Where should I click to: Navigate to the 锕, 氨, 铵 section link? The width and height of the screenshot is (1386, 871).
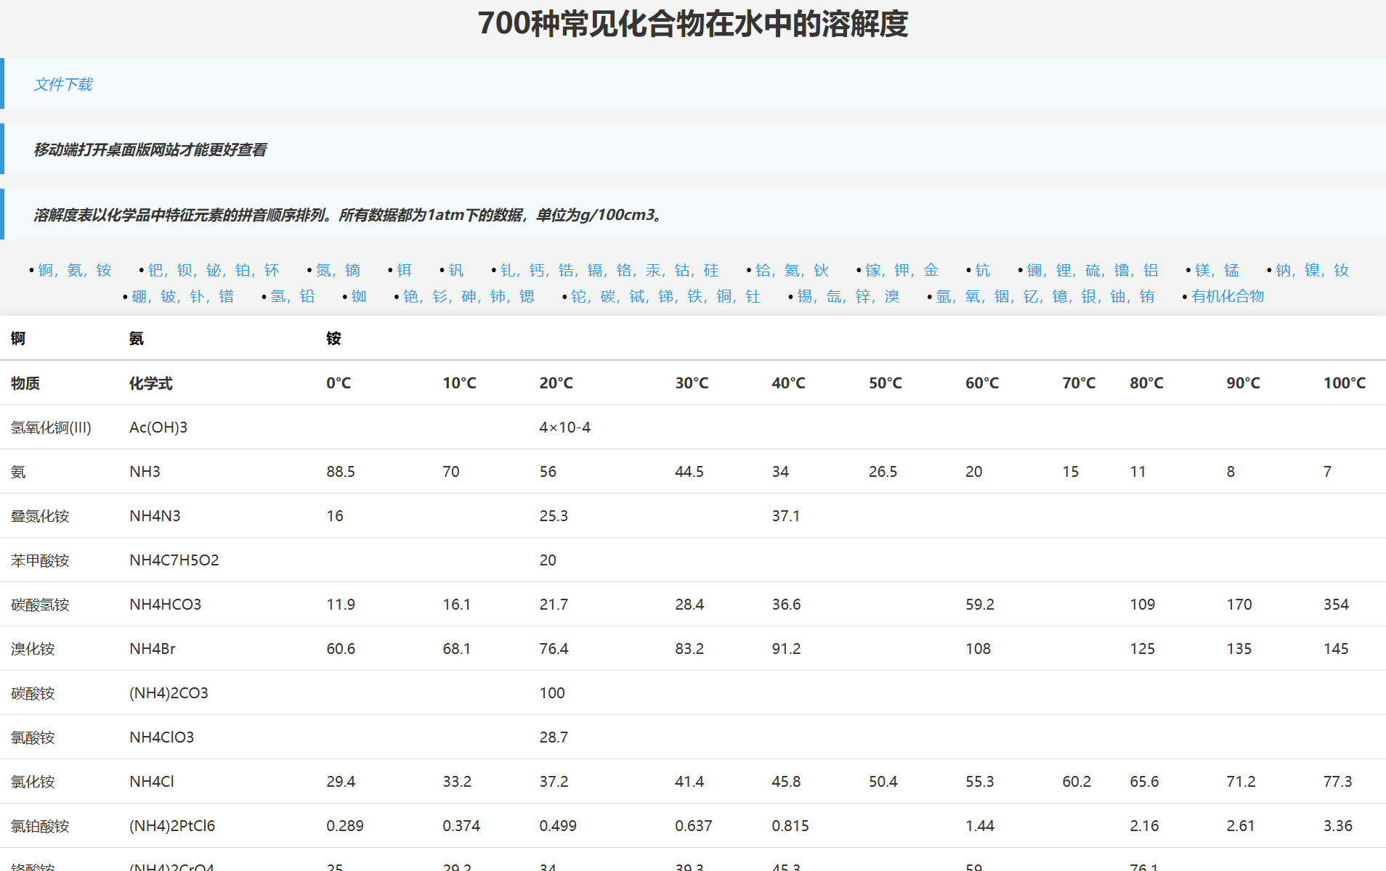pos(75,269)
